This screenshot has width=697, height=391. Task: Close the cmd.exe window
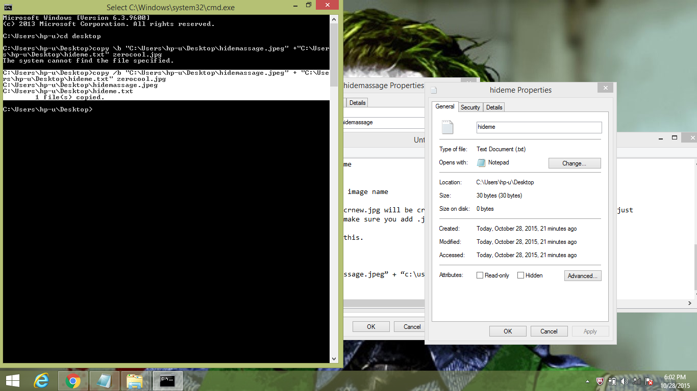[x=328, y=5]
